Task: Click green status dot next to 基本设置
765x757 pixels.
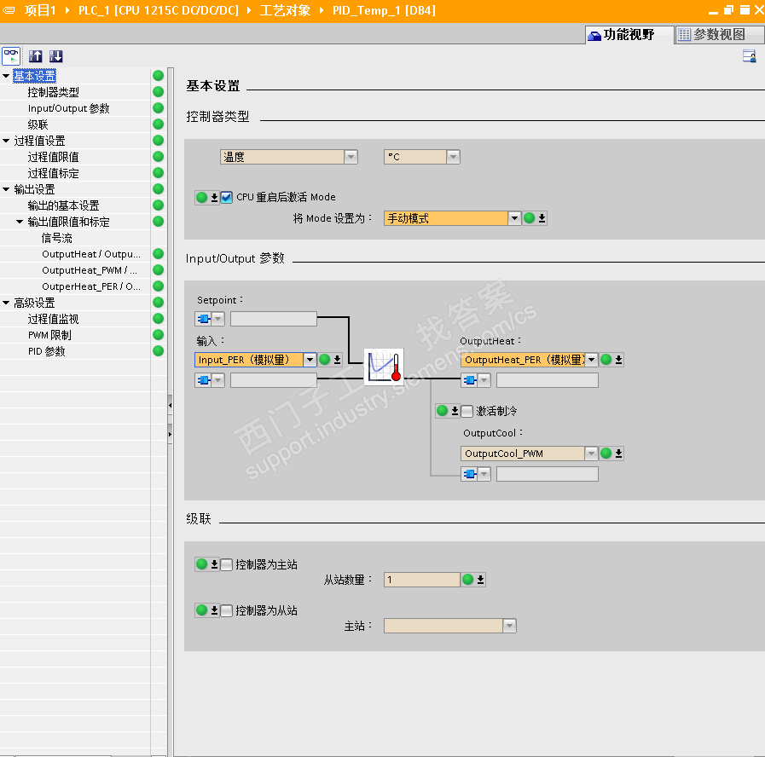Action: [x=158, y=76]
